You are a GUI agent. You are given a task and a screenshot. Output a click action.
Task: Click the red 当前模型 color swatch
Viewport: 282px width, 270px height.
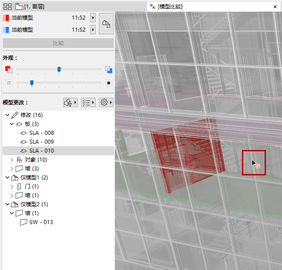click(x=6, y=18)
